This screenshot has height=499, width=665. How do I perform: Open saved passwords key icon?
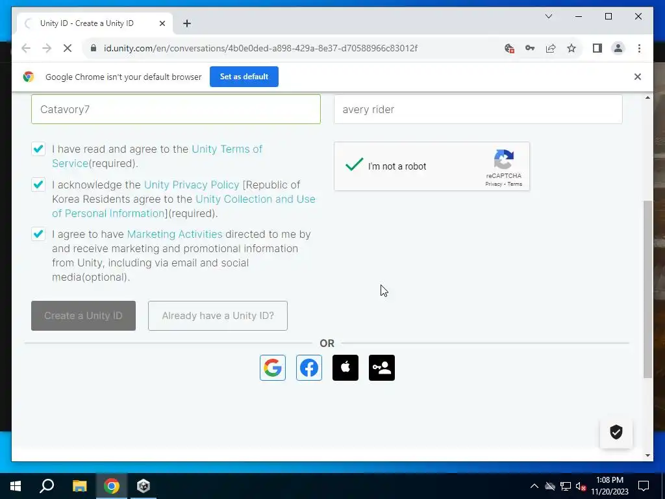530,48
